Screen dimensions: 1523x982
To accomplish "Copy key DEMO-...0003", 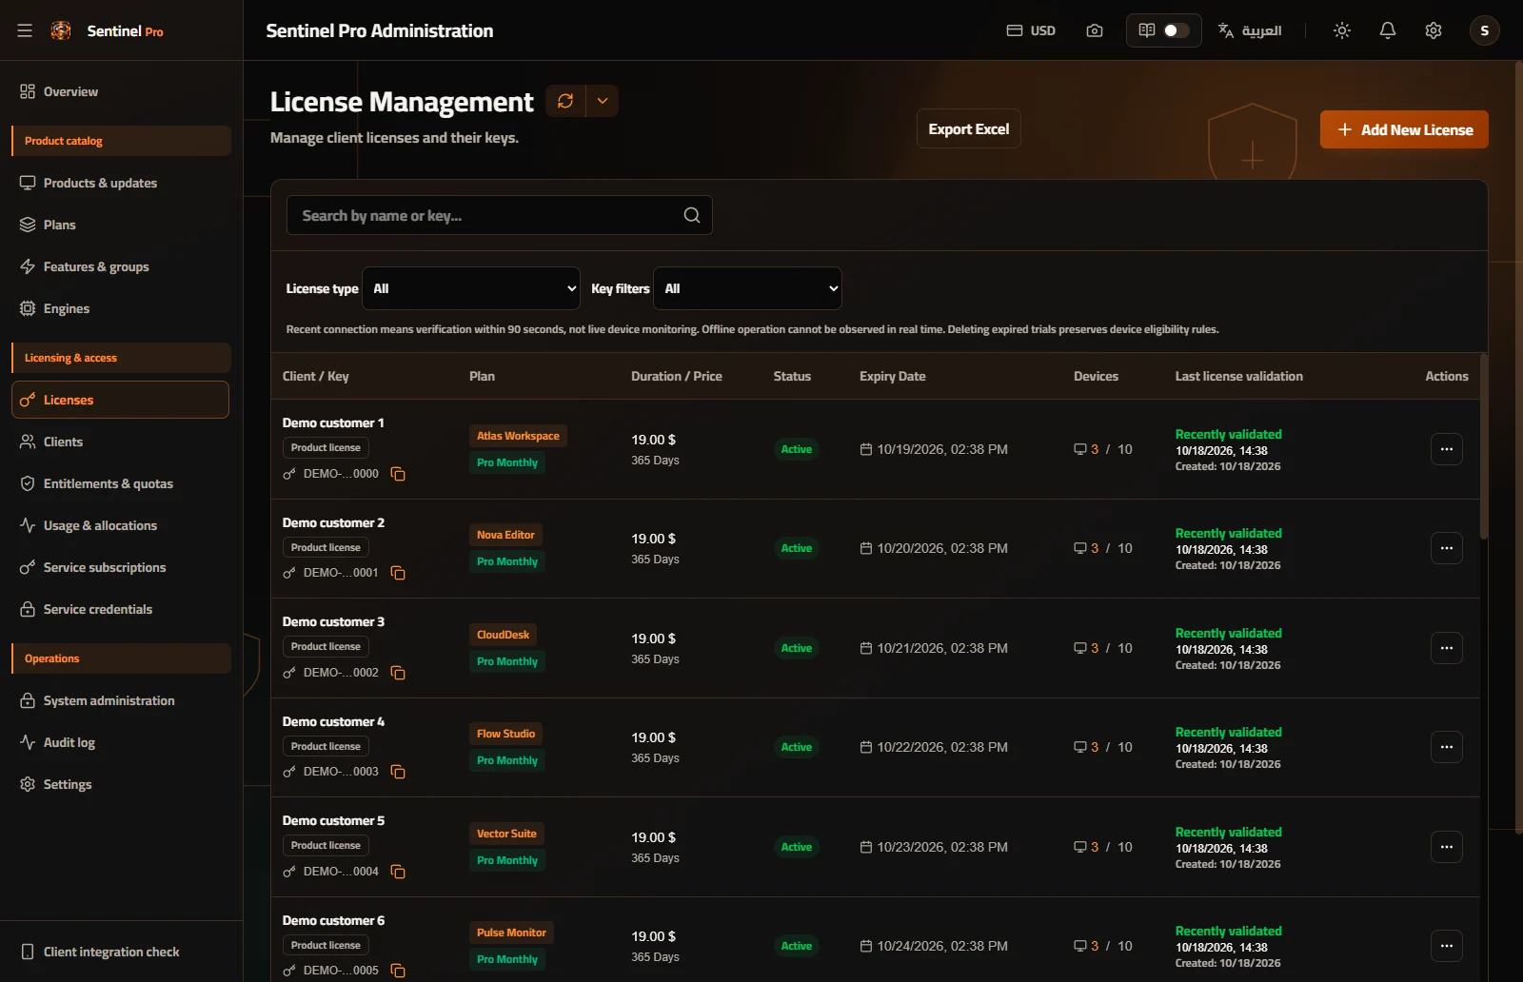I will [x=398, y=772].
